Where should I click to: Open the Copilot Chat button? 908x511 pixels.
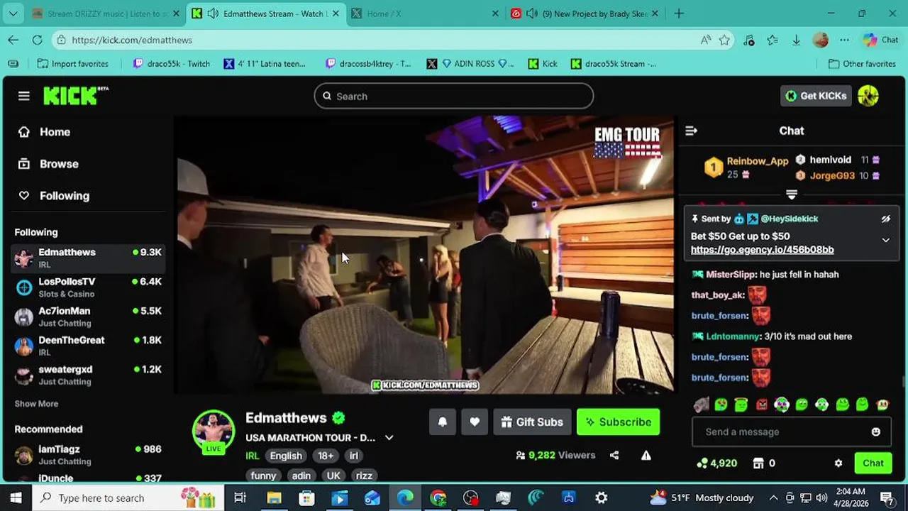pyautogui.click(x=880, y=40)
